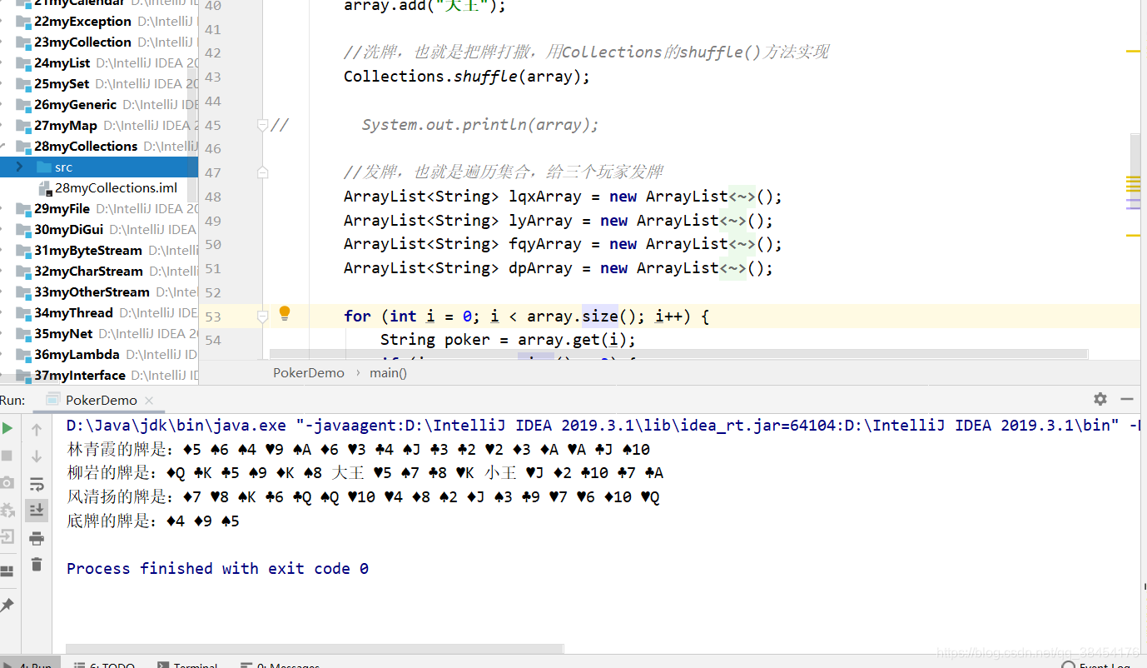Image resolution: width=1147 pixels, height=668 pixels.
Task: Click the console line starting with 林青霞的牌是
Action: click(x=359, y=450)
